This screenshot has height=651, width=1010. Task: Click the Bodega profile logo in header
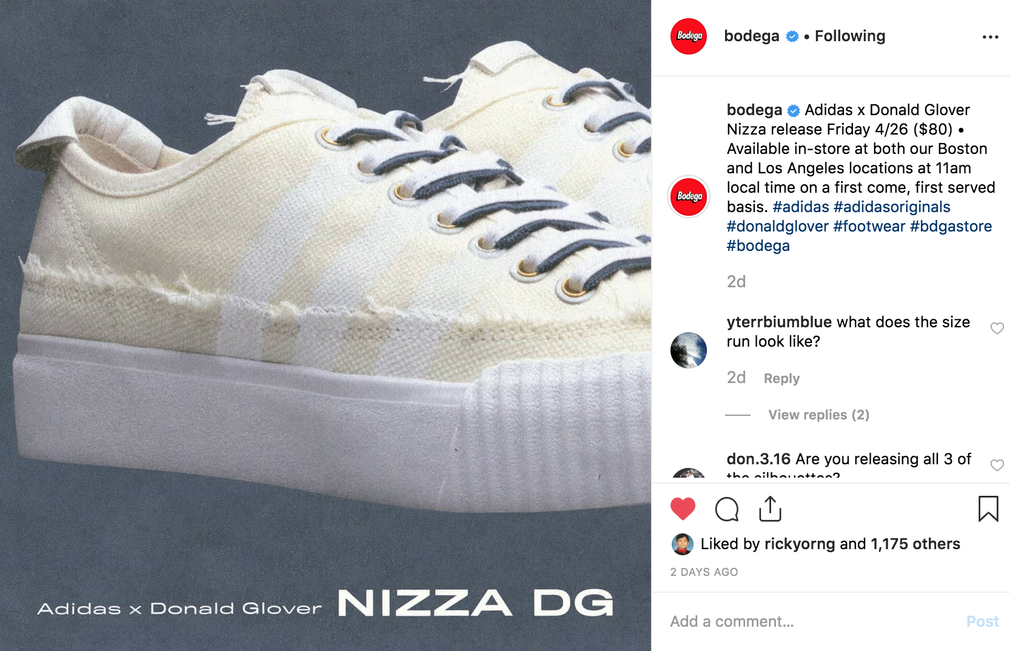[x=689, y=36]
